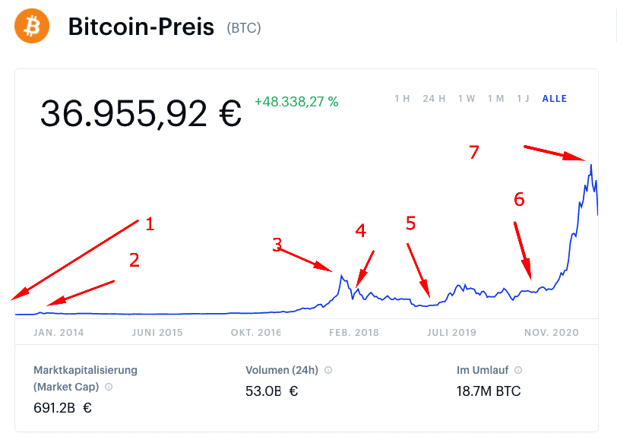617x446 pixels.
Task: Click the active ALLE range option
Action: pos(555,99)
